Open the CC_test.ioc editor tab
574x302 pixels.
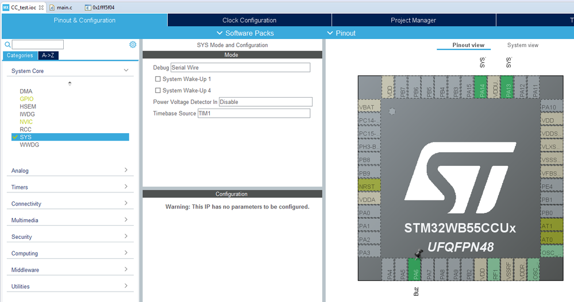click(23, 7)
